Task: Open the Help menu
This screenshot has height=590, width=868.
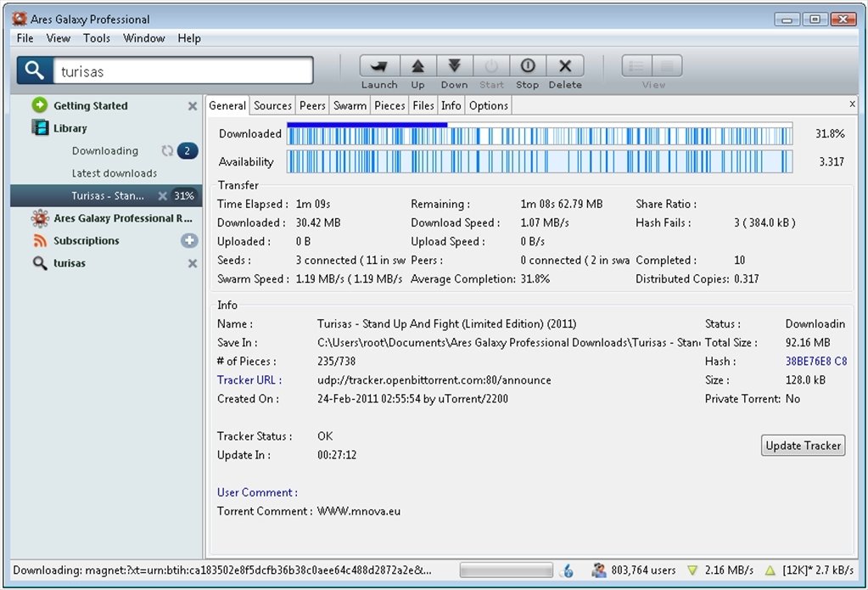Action: (189, 38)
